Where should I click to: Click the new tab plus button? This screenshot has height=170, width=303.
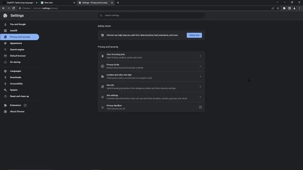(x=118, y=3)
